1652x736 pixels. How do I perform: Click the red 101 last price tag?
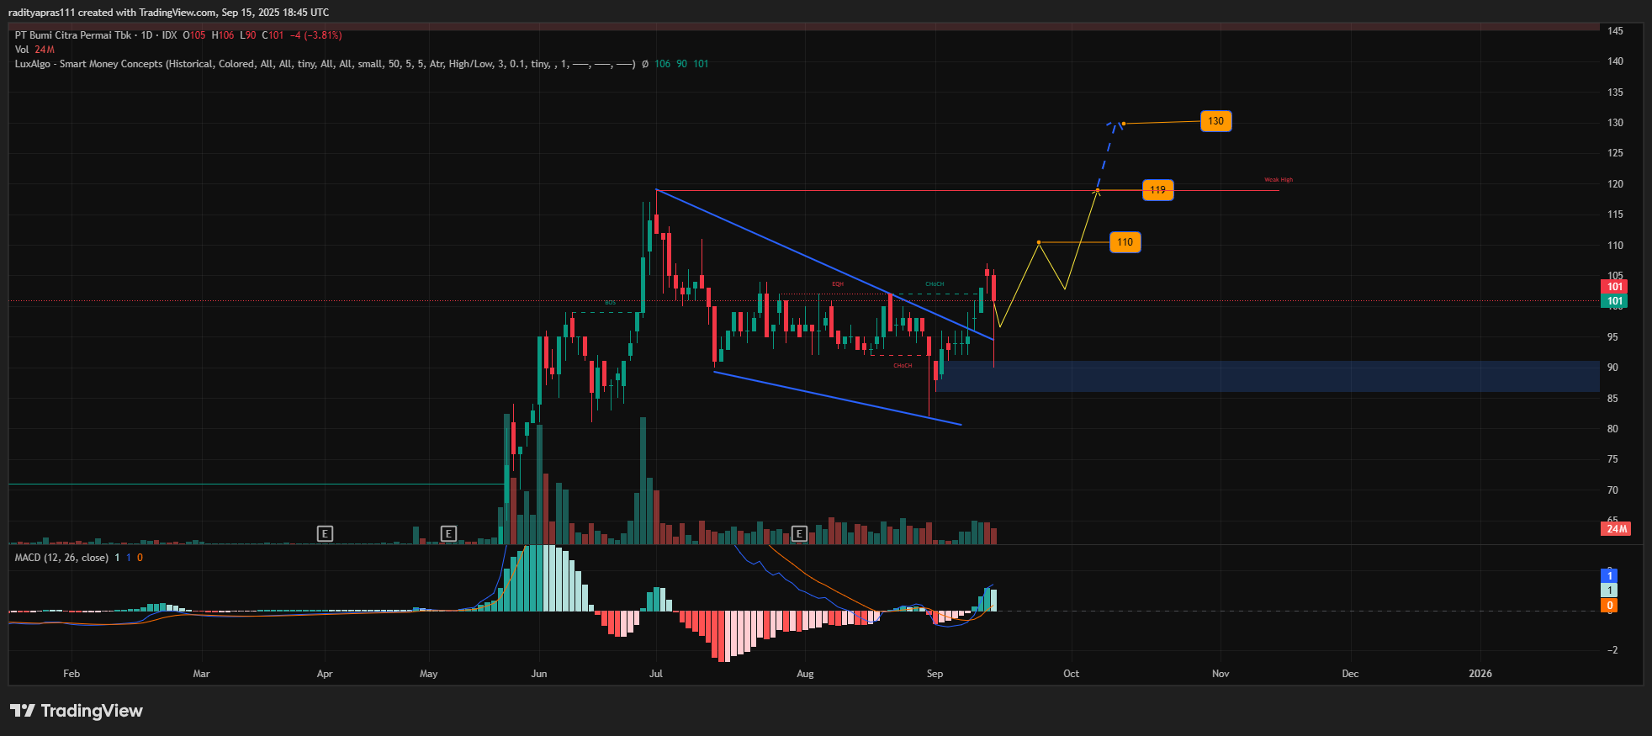[x=1614, y=287]
